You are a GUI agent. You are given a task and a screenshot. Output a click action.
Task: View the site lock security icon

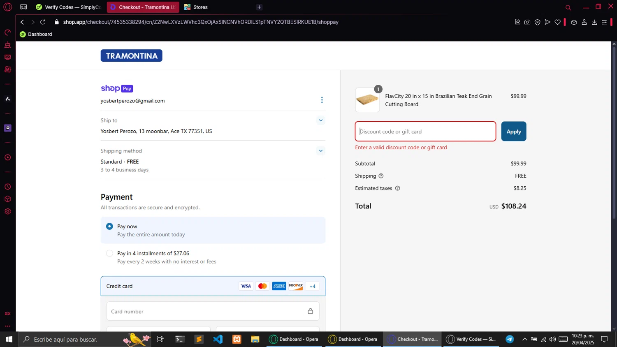[x=57, y=22]
